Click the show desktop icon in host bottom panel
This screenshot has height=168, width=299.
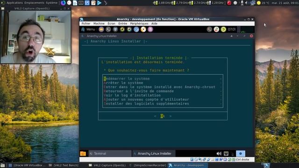2,165
